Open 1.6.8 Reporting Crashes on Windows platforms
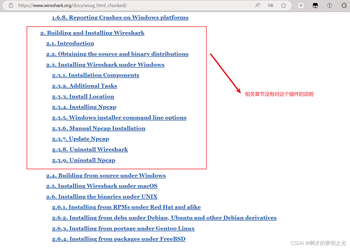350x248 pixels. 120,17
